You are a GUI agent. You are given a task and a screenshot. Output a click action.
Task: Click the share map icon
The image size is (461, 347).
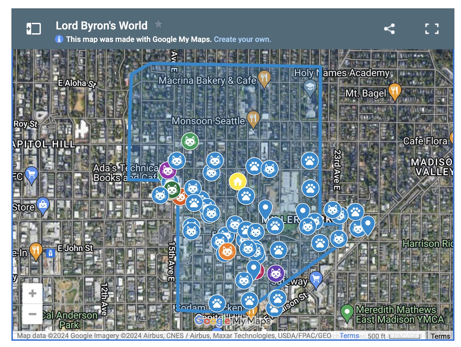tap(389, 29)
